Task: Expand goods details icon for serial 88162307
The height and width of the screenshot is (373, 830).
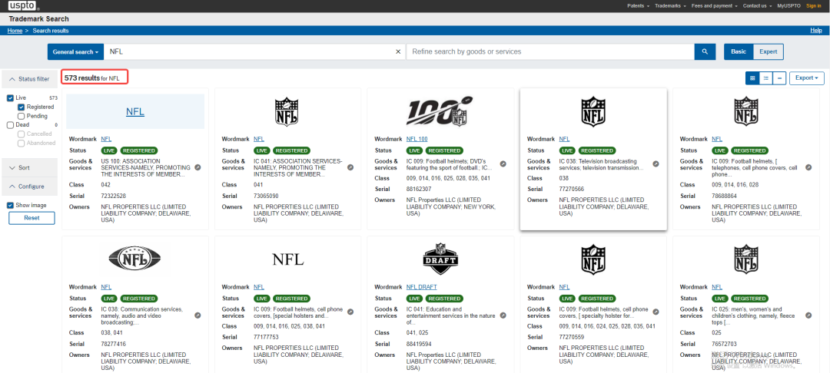Action: [503, 163]
